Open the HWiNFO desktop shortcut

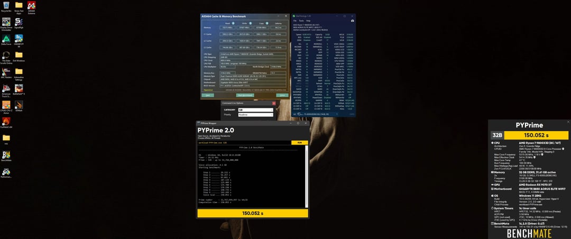tap(19, 40)
